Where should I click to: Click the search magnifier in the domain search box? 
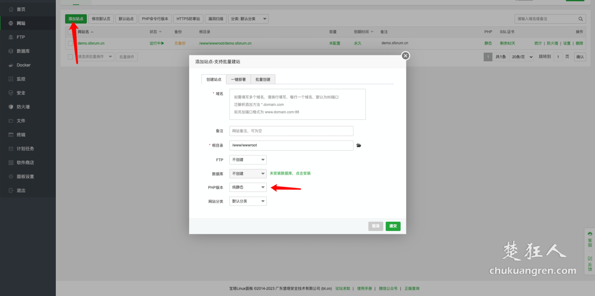pos(580,19)
